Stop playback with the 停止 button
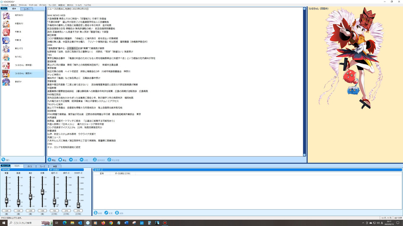This screenshot has width=403, height=226. click(63, 160)
